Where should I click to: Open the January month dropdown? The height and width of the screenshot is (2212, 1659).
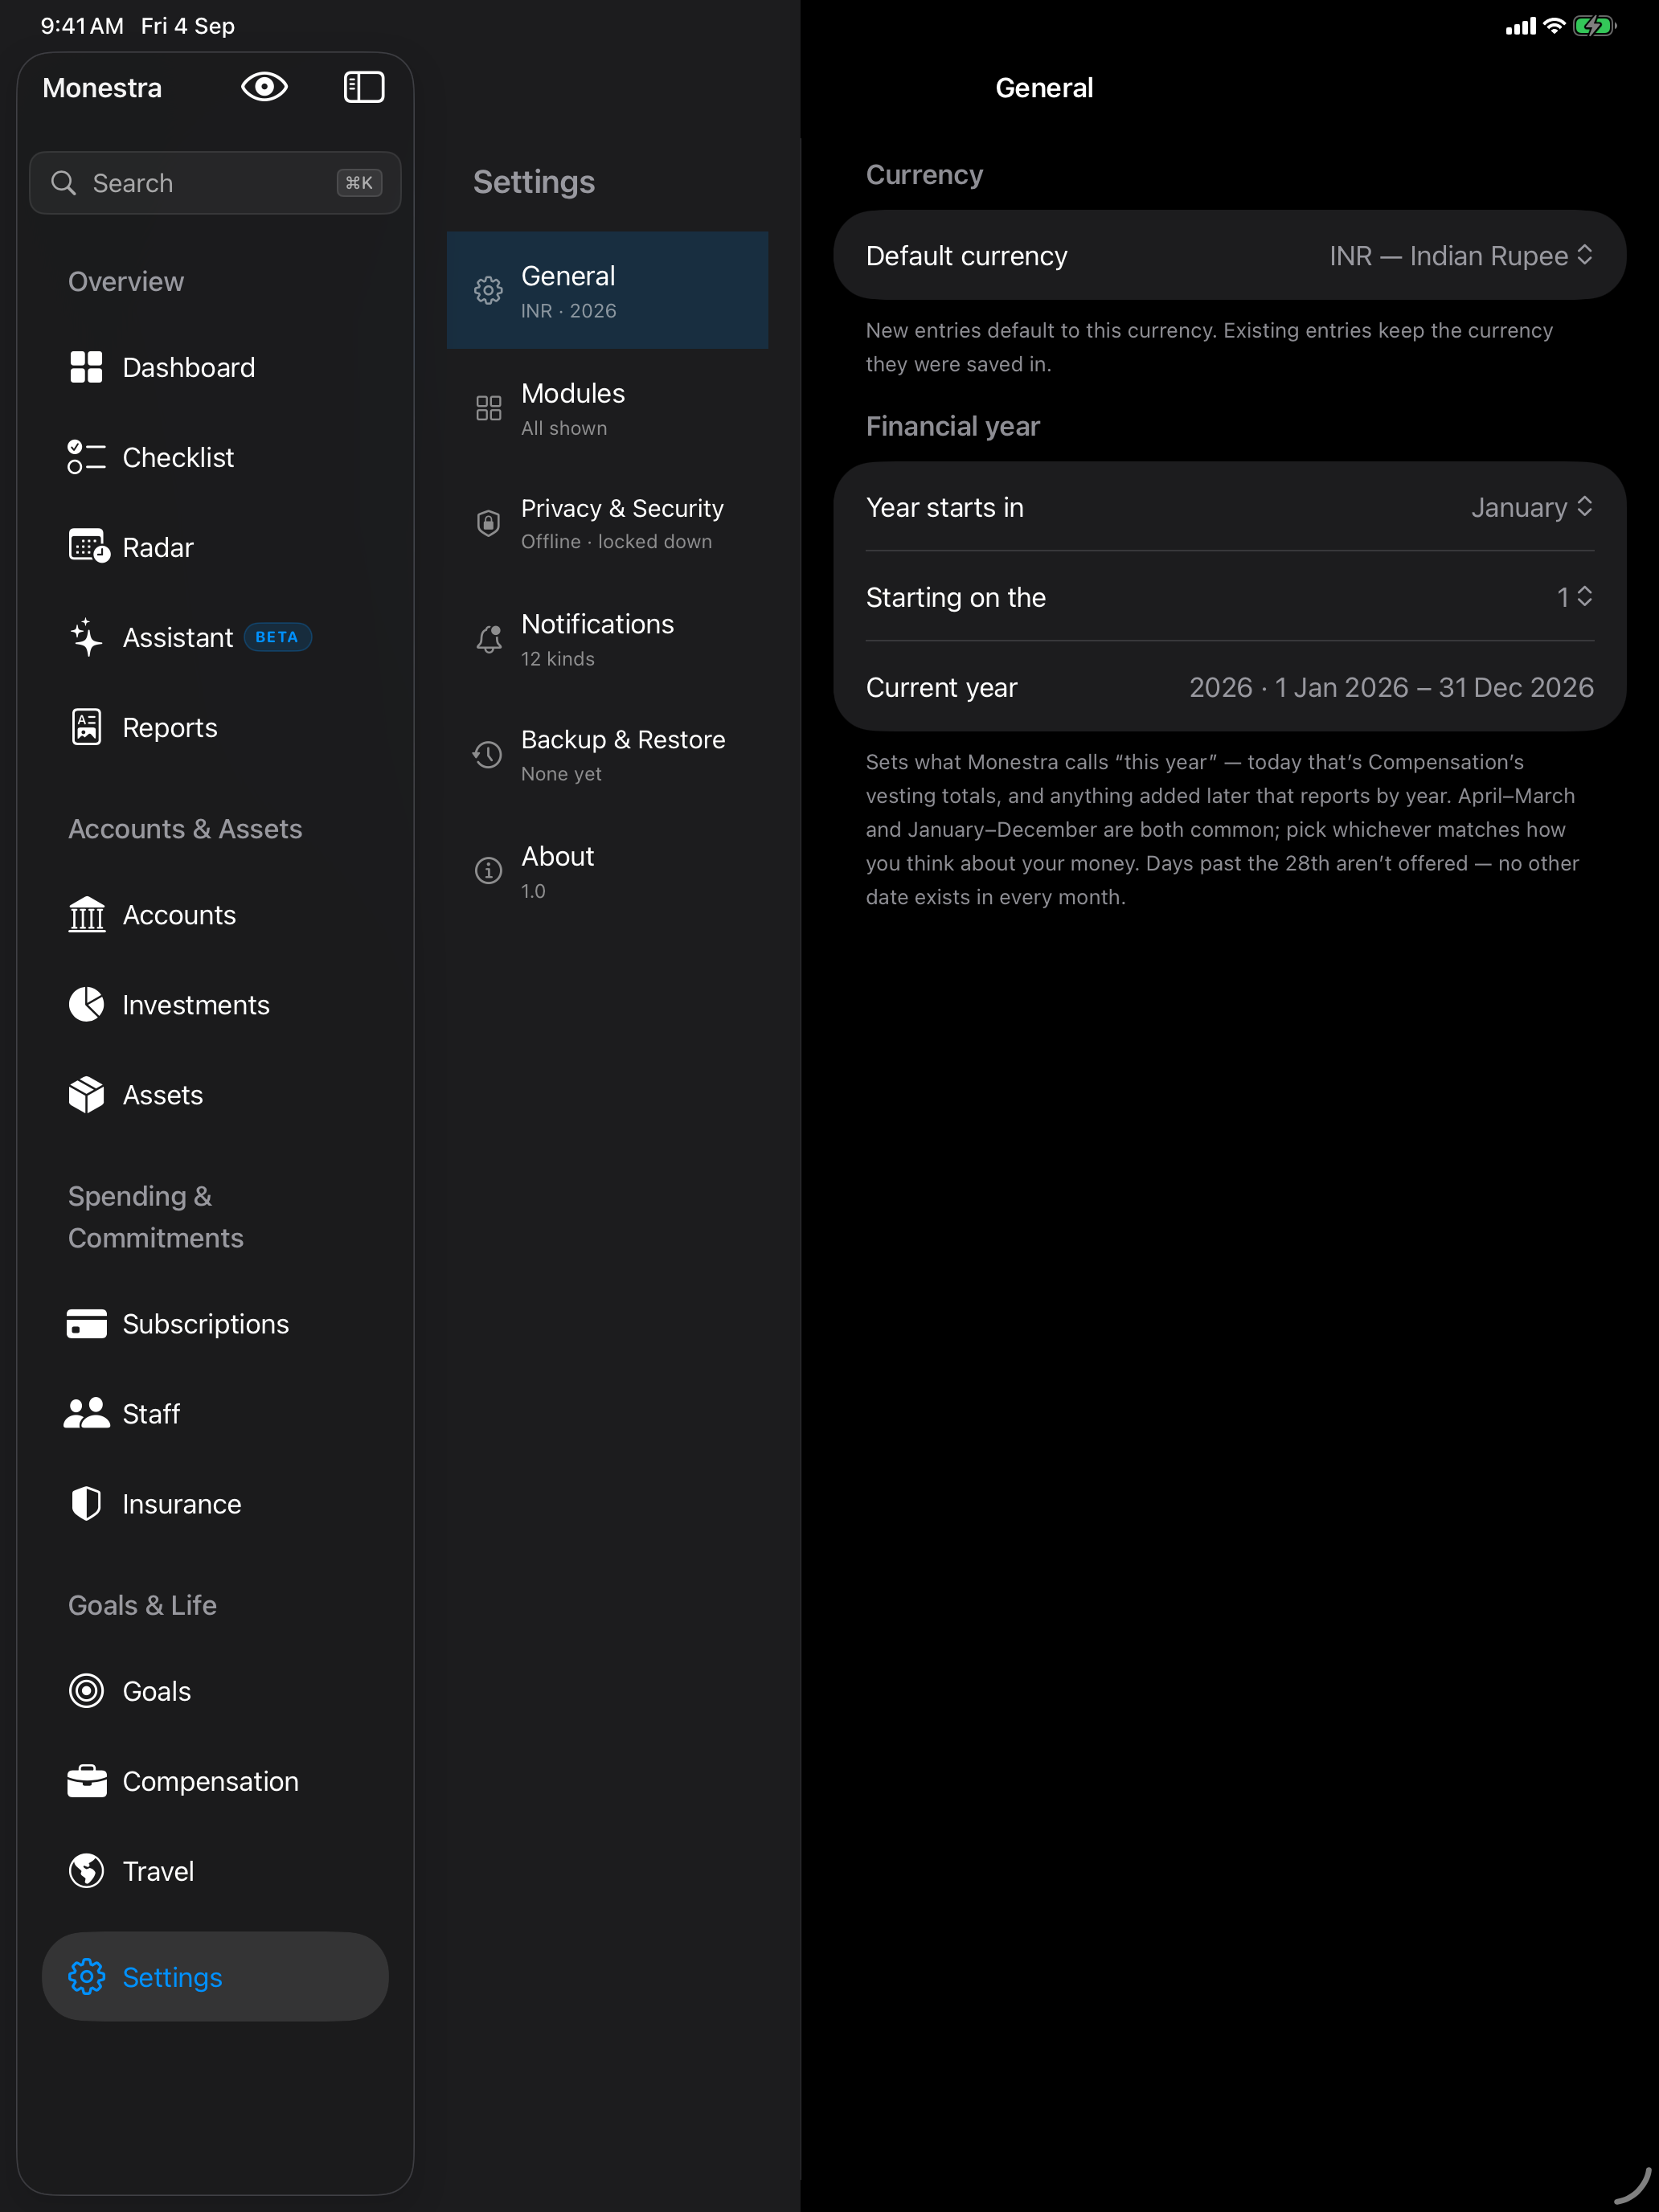[1531, 507]
